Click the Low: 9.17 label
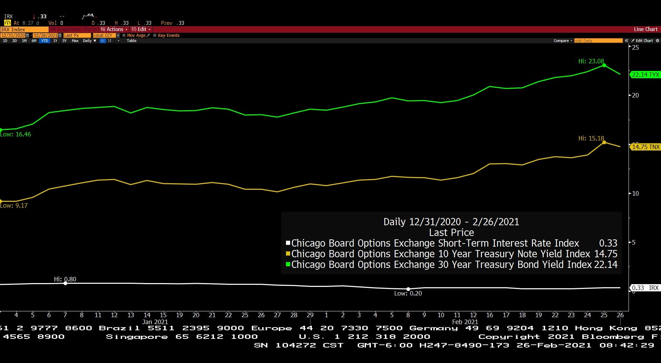The image size is (661, 363). pyautogui.click(x=14, y=206)
